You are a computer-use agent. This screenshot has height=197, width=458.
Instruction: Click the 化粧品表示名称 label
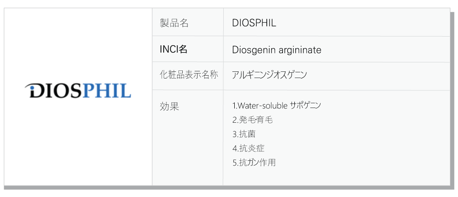(189, 75)
